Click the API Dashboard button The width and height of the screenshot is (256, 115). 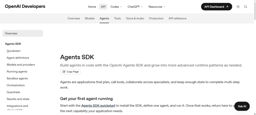tap(216, 7)
